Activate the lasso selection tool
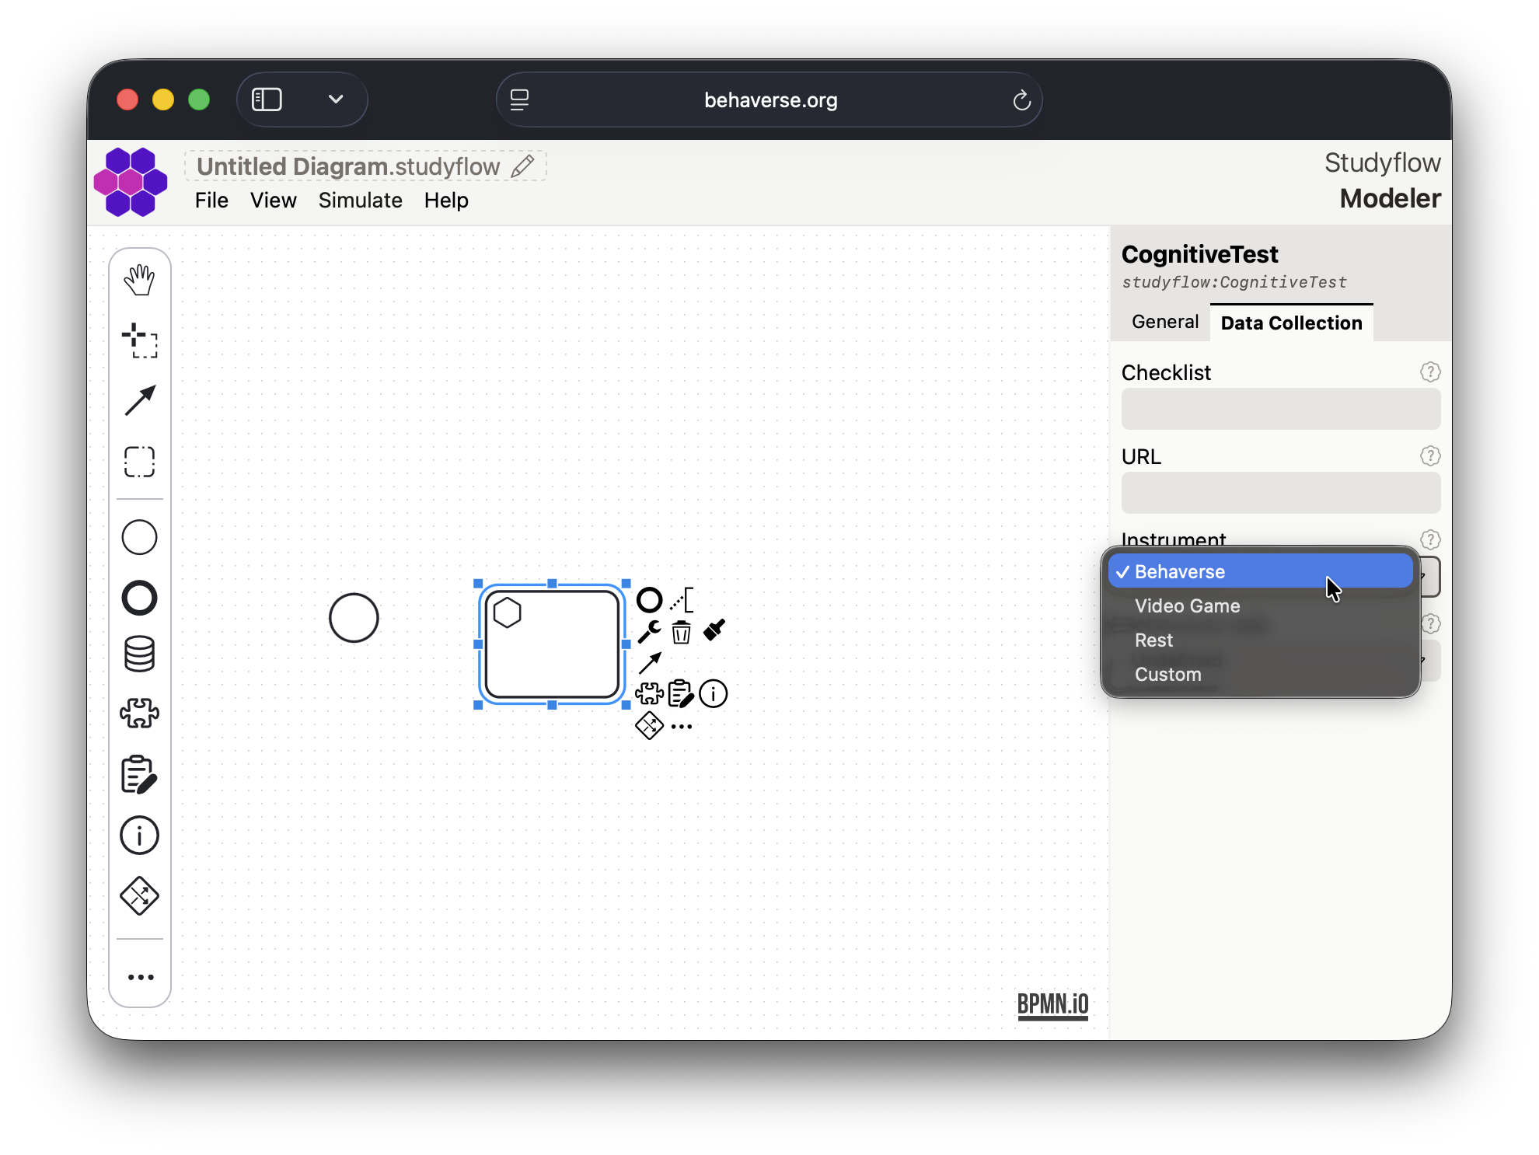Viewport: 1539px width, 1155px height. [140, 340]
